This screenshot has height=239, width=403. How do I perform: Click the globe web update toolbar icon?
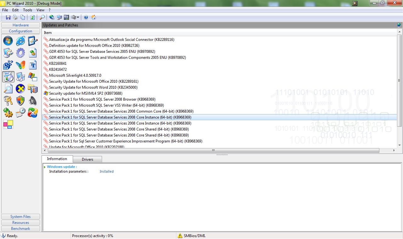[x=52, y=17]
